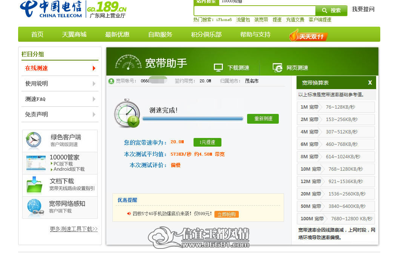The height and width of the screenshot is (253, 398).
Task: Select the 6M 宽带 row
Action: pos(336,144)
